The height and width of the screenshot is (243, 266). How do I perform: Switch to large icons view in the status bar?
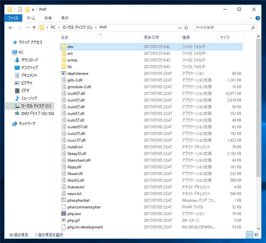pyautogui.click(x=257, y=235)
